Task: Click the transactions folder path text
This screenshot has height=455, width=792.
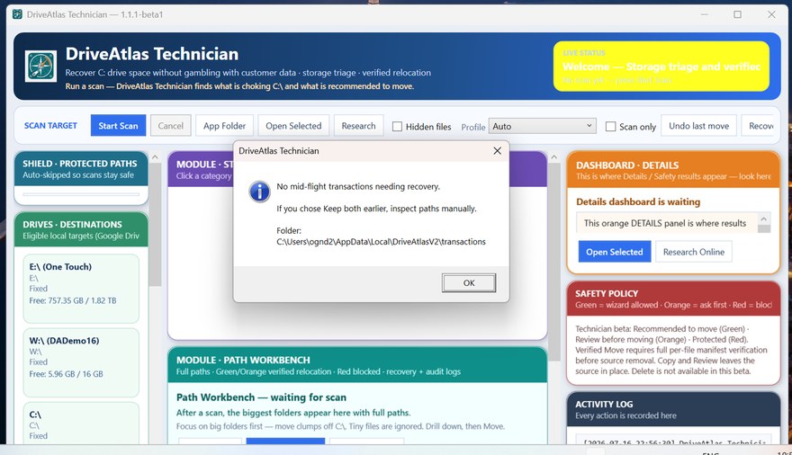Action: [x=381, y=242]
